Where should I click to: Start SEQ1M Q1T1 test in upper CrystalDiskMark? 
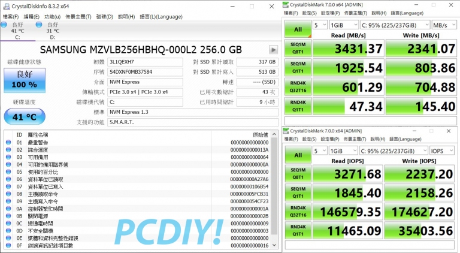298,68
